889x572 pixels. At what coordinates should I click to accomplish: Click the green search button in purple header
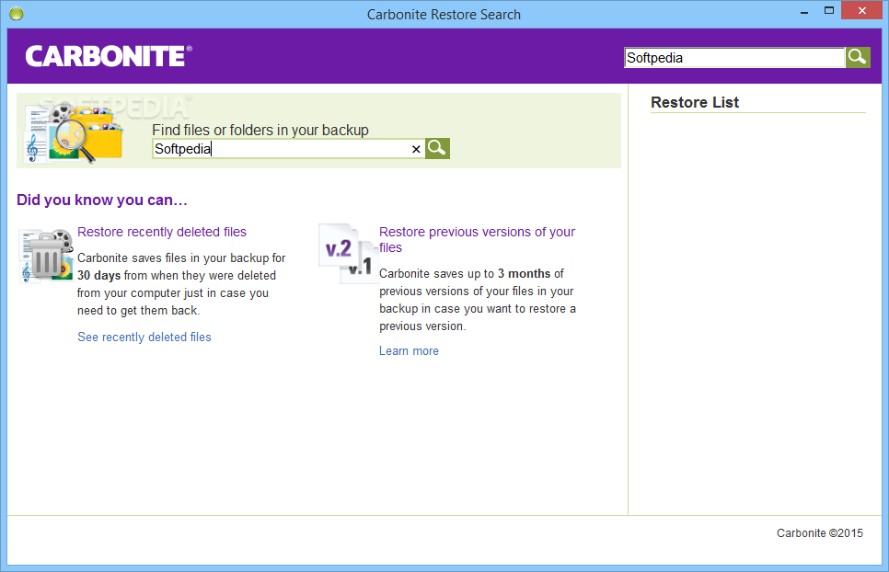[858, 57]
